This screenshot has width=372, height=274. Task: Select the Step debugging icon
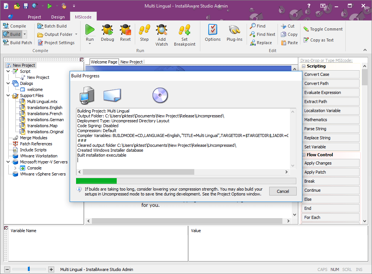coord(144,33)
